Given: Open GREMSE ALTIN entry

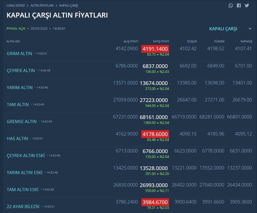Looking at the screenshot, I should coord(22,122).
